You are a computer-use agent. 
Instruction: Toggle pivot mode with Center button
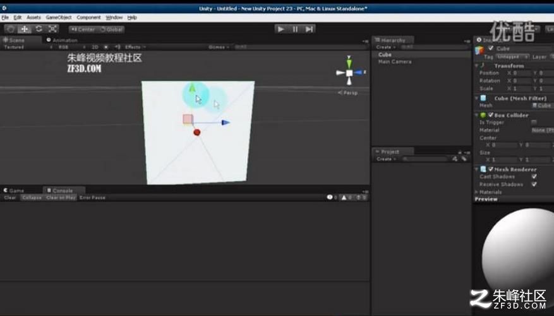83,29
